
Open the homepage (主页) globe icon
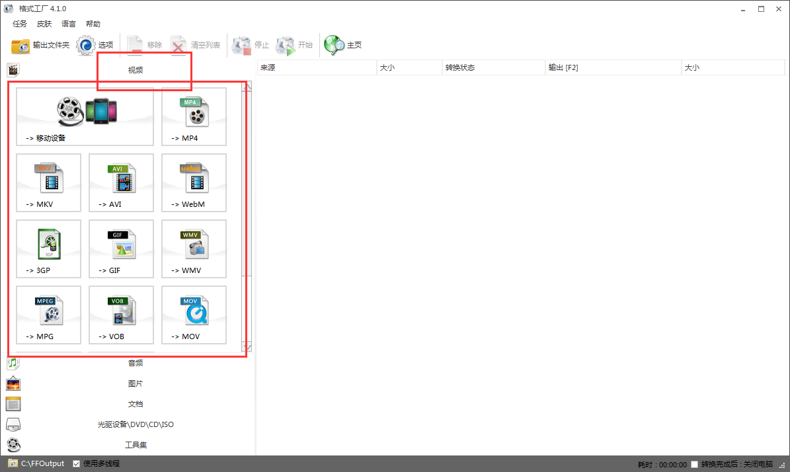pyautogui.click(x=334, y=46)
